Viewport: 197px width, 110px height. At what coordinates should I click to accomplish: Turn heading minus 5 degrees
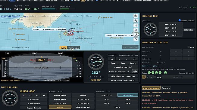click(23, 95)
